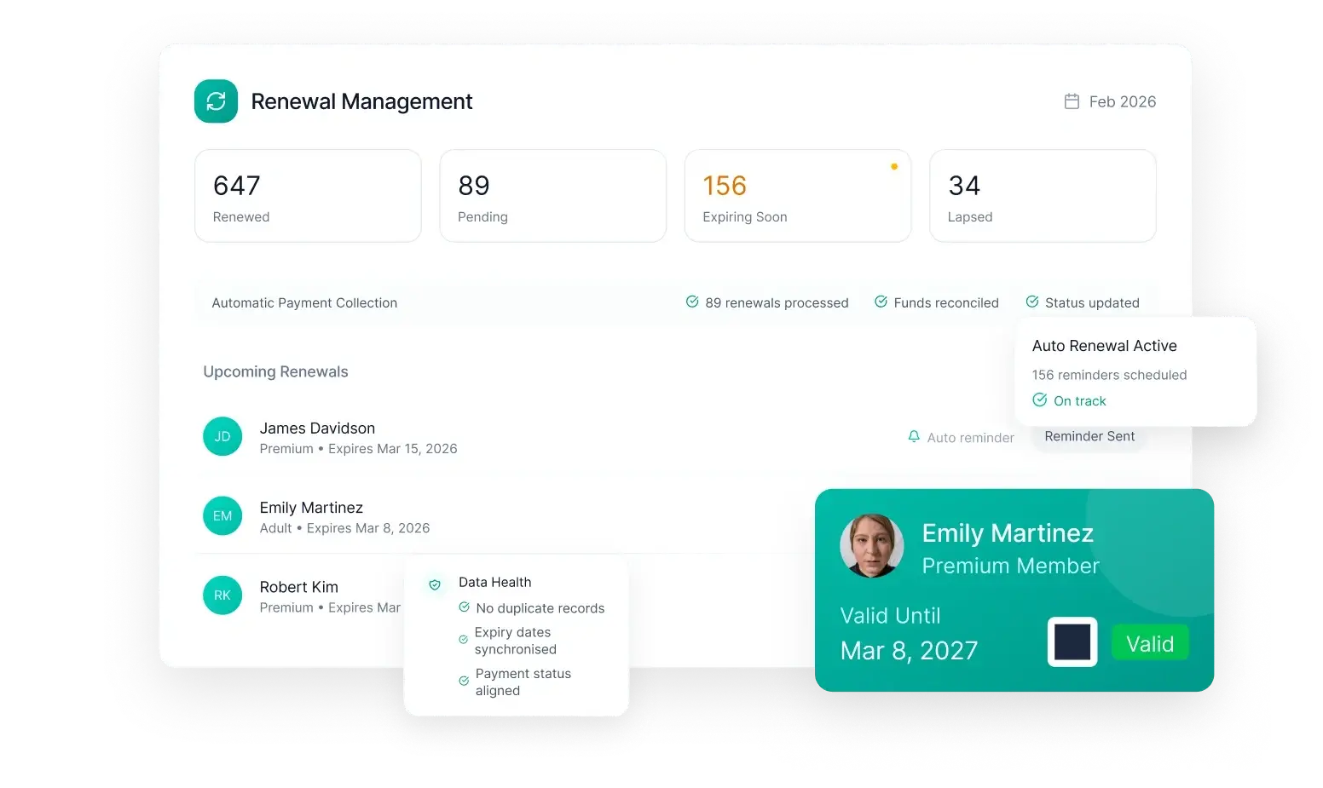Click the RK avatar for Robert Kim

tap(222, 595)
